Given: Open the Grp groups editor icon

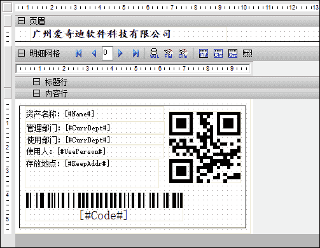Looking at the screenshot, I should 233,53.
